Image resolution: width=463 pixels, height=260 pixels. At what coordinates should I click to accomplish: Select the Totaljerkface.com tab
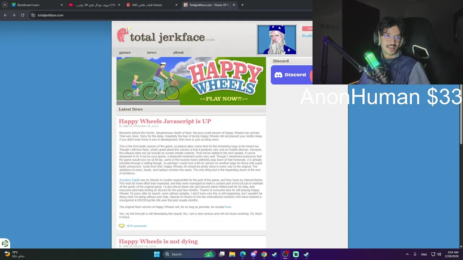[x=209, y=5]
